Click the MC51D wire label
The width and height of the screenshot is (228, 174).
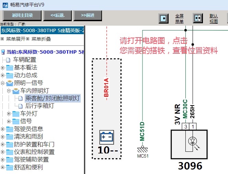click(x=142, y=132)
